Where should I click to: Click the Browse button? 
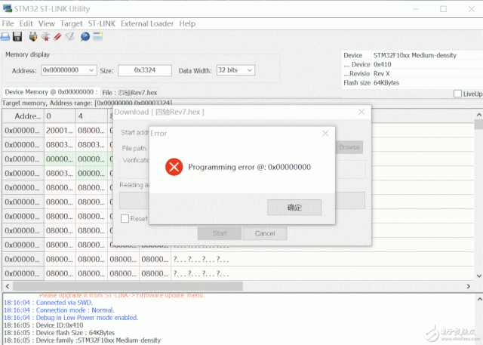tap(349, 147)
